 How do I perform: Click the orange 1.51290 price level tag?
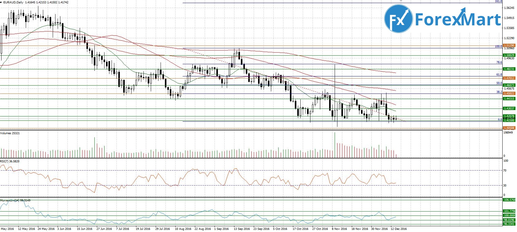pos(509,46)
